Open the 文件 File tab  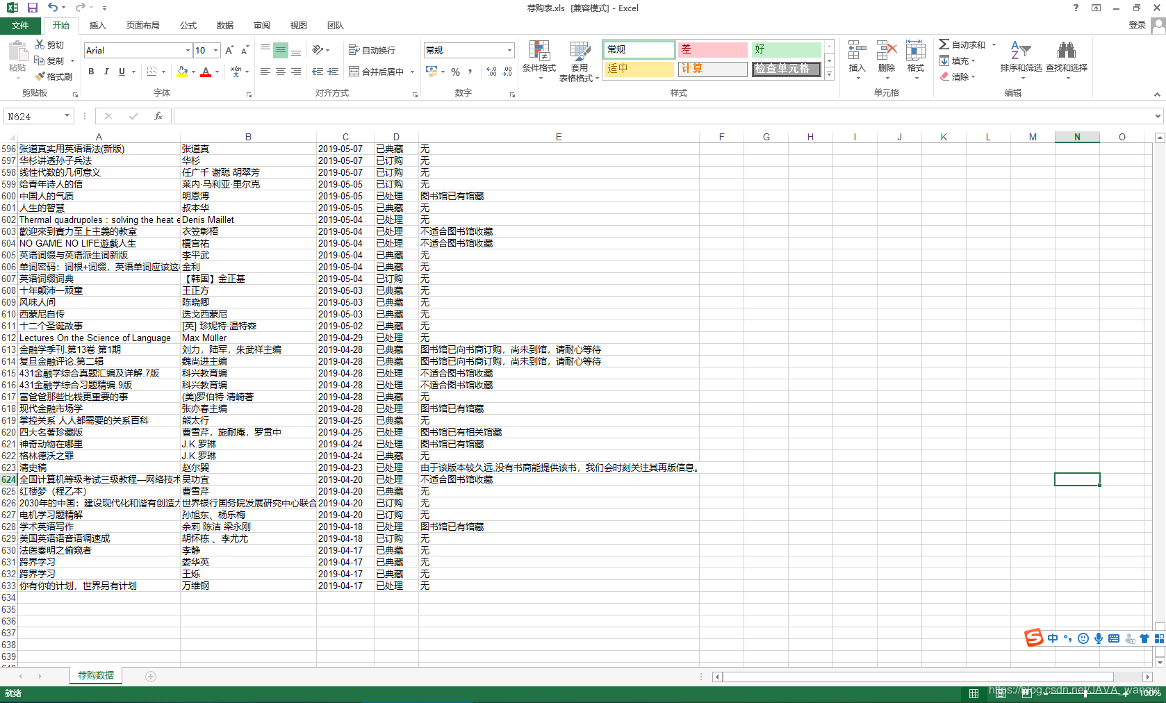pos(20,25)
